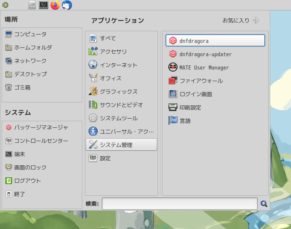Launch 印刷設定 by its label
Screen dimensions: 291x229
[190, 107]
